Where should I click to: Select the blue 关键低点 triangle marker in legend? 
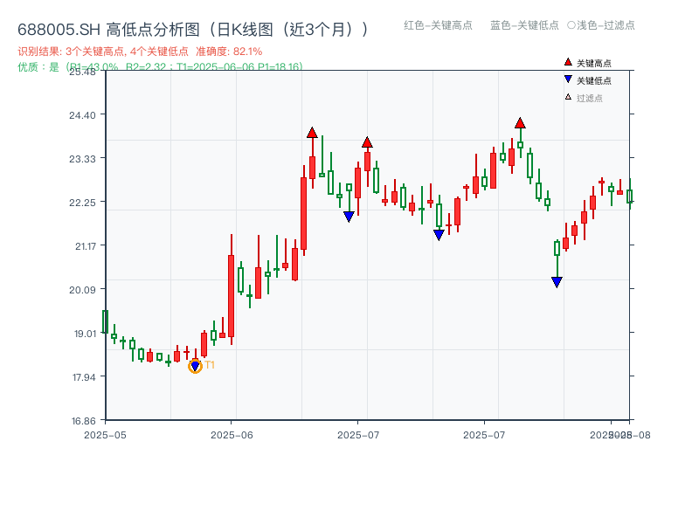click(566, 79)
